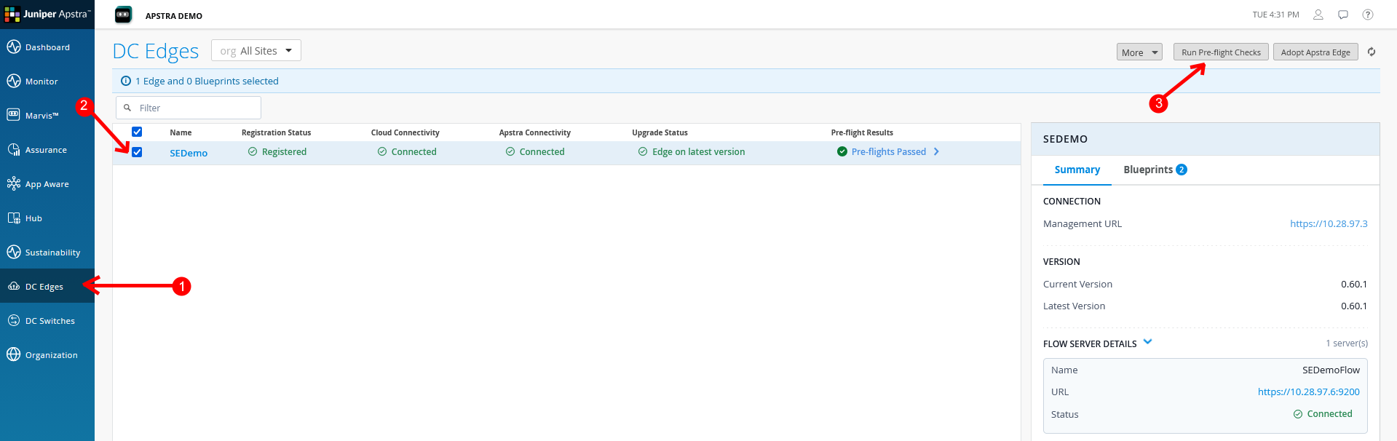Toggle the select-all checkbox in table header

tap(137, 132)
